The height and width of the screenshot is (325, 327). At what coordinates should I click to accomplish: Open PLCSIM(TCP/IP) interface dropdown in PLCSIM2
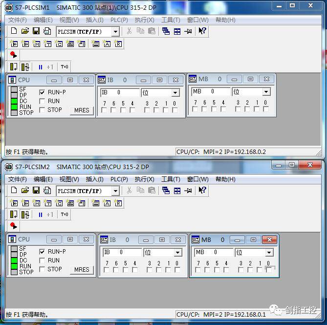tap(115, 191)
